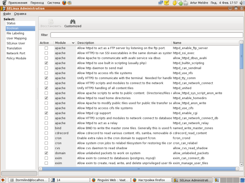The width and height of the screenshot is (245, 183).
Task: Uncheck the httpd_builtin_scripting boolean
Action: click(x=46, y=63)
